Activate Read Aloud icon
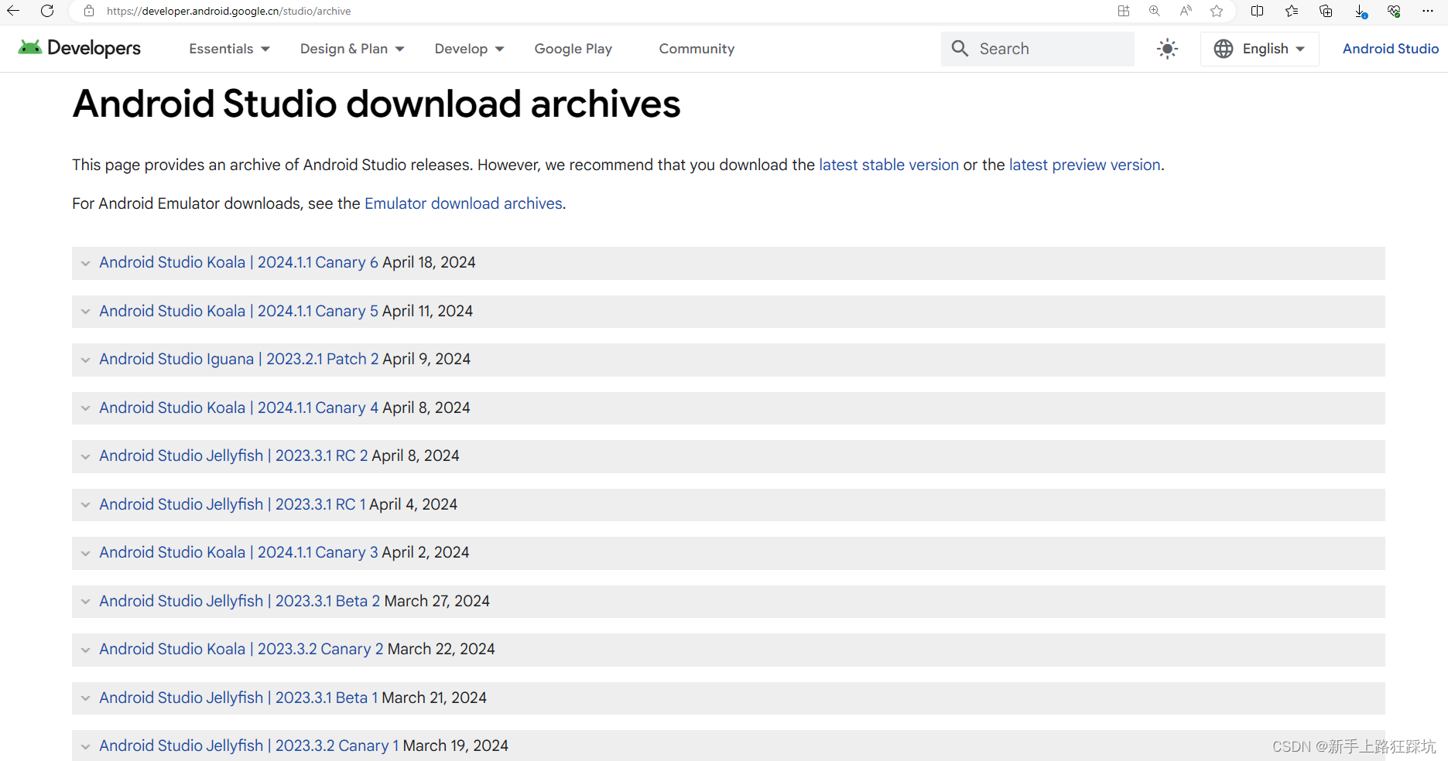The image size is (1448, 761). pos(1186,11)
